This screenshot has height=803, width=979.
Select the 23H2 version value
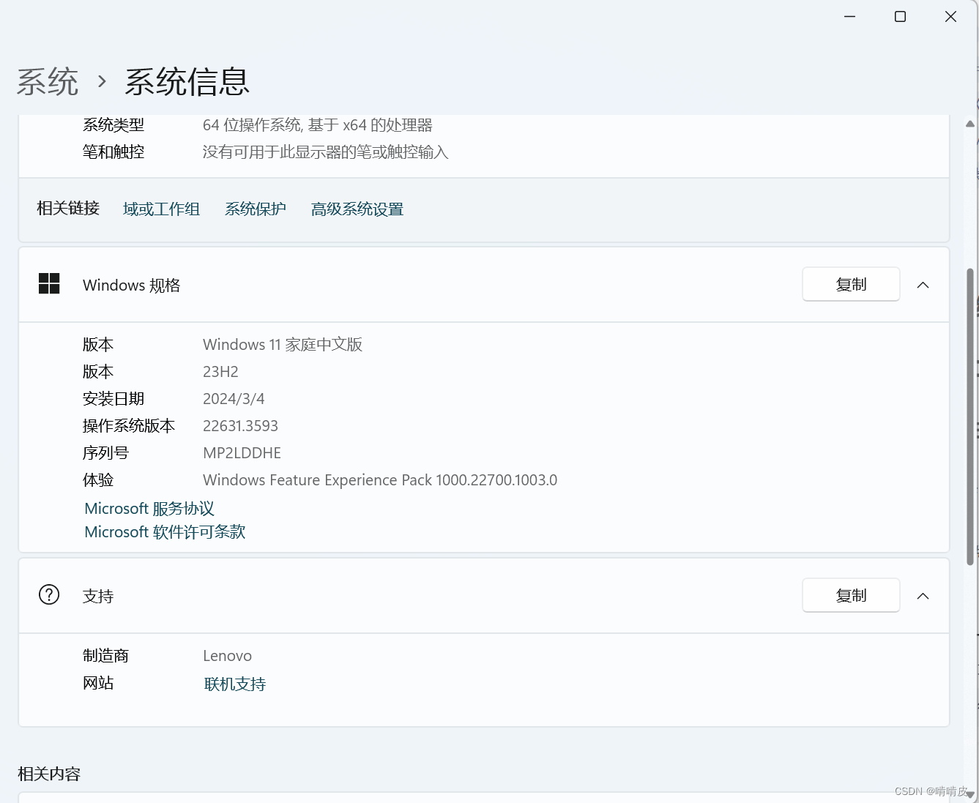coord(220,372)
